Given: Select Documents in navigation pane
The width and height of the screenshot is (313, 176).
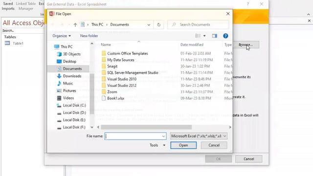Looking at the screenshot, I should 72,68.
